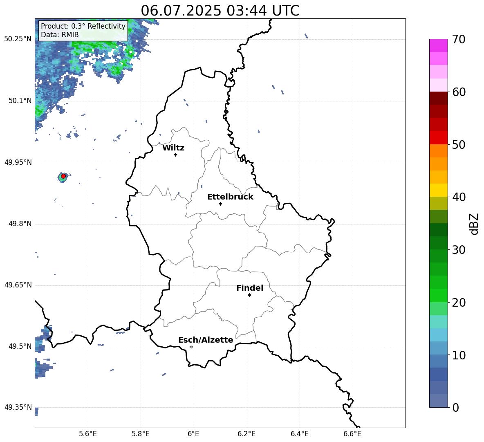
Task: Click the title 06.07.2025 03:44 UTC
Action: tap(220, 11)
